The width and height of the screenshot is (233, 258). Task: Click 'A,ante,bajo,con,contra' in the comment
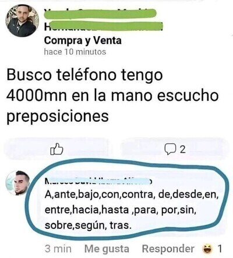pyautogui.click(x=98, y=195)
